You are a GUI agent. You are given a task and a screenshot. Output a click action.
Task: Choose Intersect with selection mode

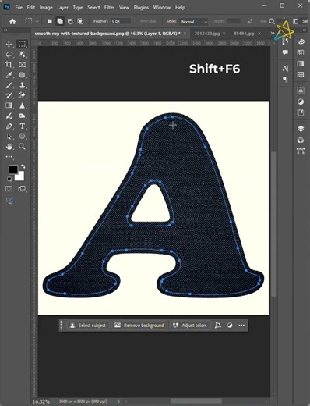80,21
